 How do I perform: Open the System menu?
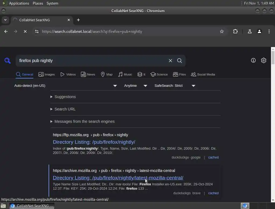tap(52, 3)
